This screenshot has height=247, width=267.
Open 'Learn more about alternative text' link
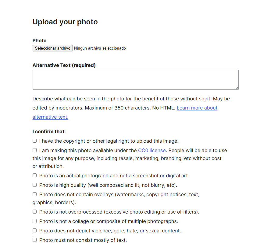(197, 108)
